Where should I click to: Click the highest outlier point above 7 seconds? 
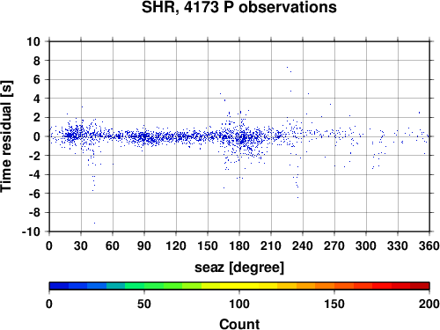[x=287, y=67]
